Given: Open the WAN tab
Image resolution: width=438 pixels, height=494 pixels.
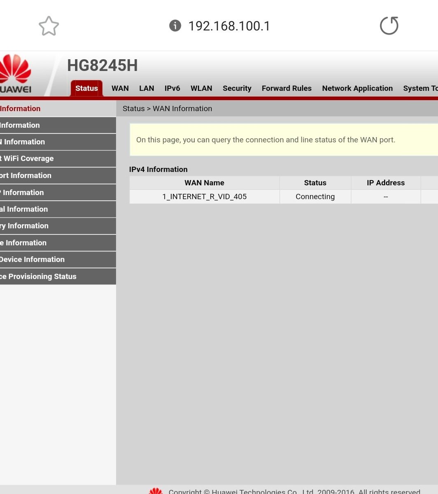Looking at the screenshot, I should click(120, 88).
